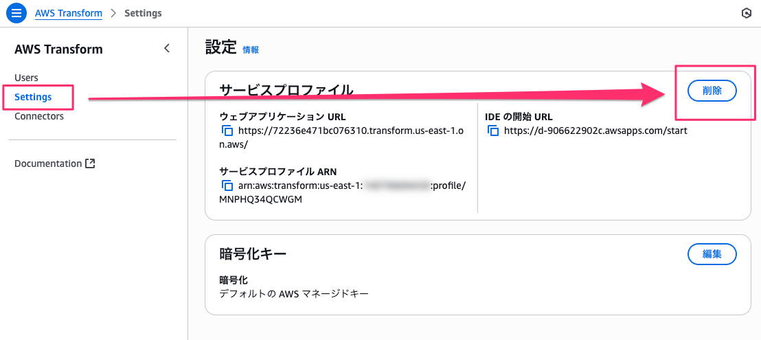The height and width of the screenshot is (340, 761).
Task: Click the transform.us-east-1 web application URL text
Action: (342, 137)
